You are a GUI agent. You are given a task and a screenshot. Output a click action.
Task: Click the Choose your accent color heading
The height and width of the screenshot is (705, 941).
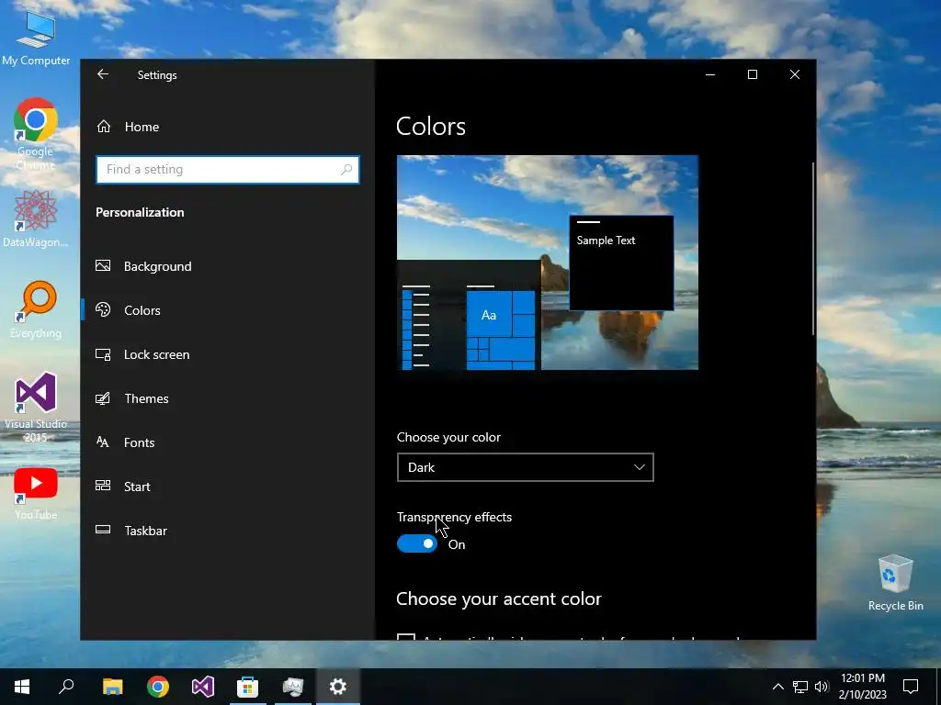coord(499,599)
